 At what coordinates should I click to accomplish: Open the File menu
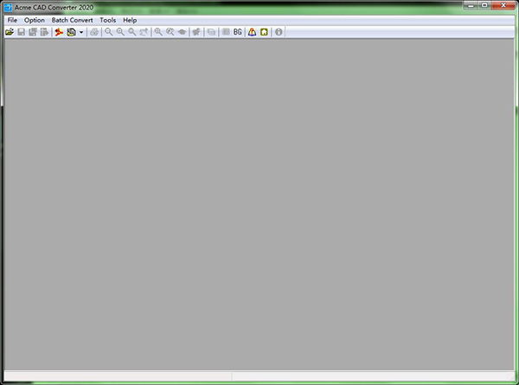pos(12,20)
